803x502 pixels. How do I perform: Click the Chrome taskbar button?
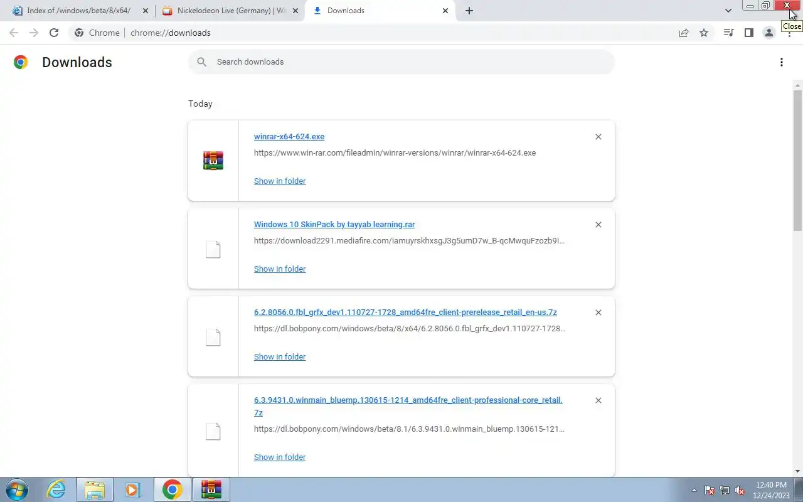click(x=173, y=489)
